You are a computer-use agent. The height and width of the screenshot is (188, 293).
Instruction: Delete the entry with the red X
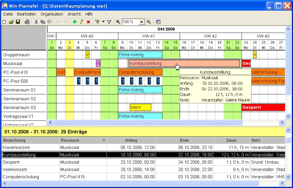click(x=88, y=22)
